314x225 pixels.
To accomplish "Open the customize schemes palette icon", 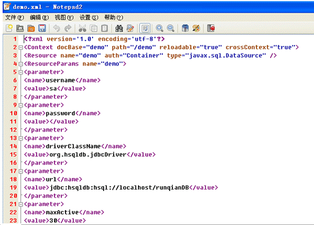I will click(x=196, y=28).
